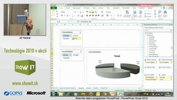Open the Calibri font name dropdown
Screen dimensions: 177x100
(73, 12)
